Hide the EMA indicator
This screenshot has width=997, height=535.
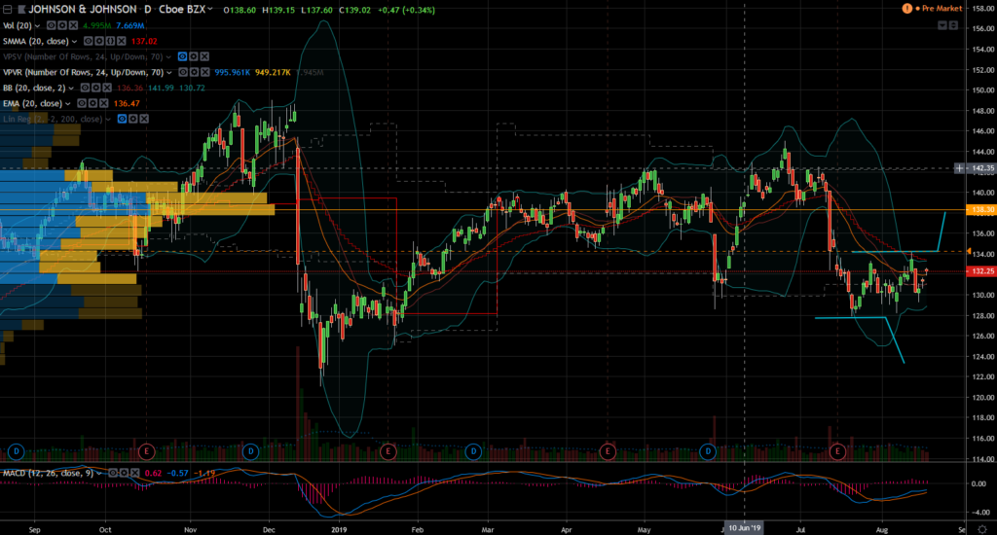82,103
